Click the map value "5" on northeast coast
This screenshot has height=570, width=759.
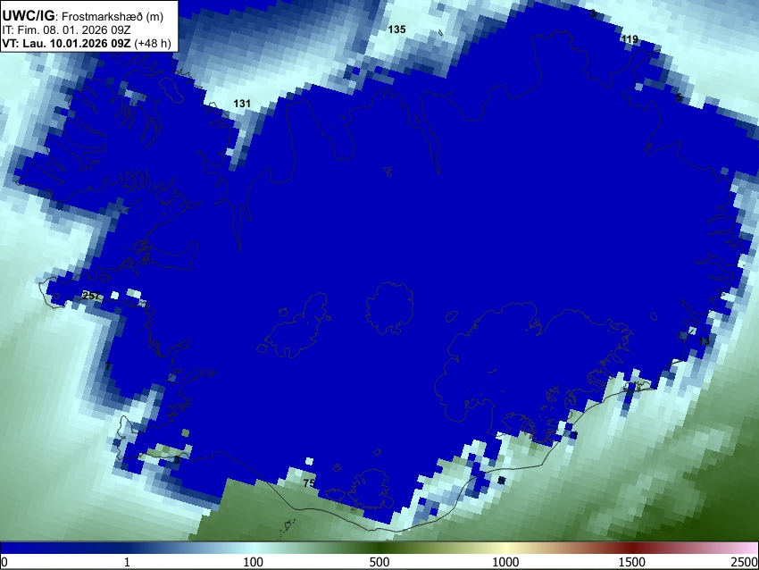(x=679, y=97)
